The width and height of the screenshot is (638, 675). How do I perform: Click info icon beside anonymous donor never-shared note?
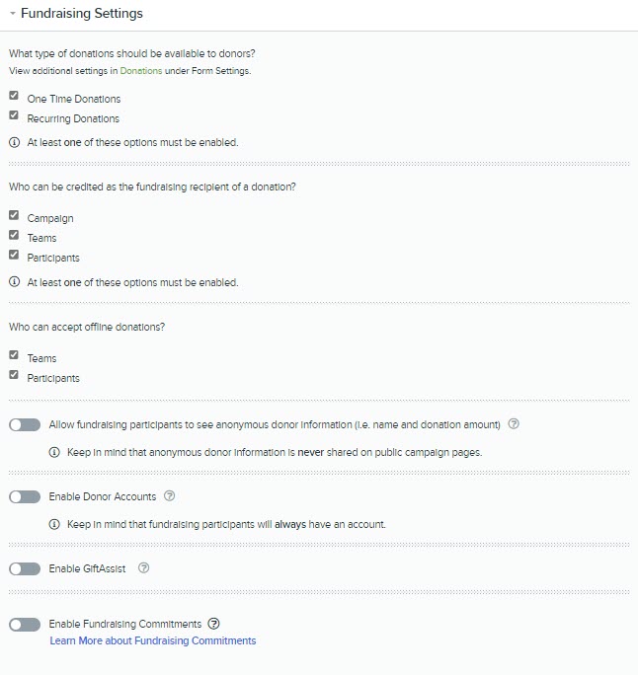[54, 452]
